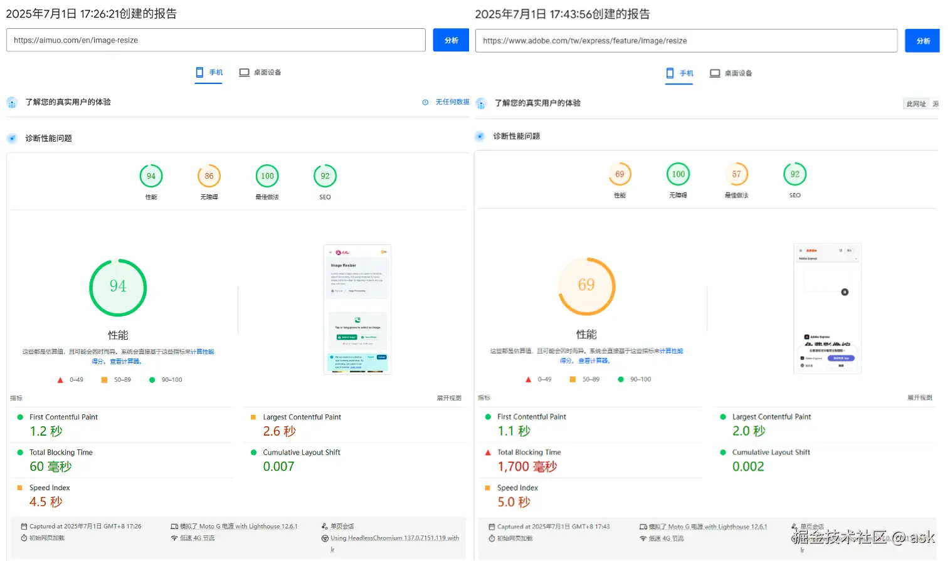Click the Moto G emulation link in the aimuo footer

239,527
